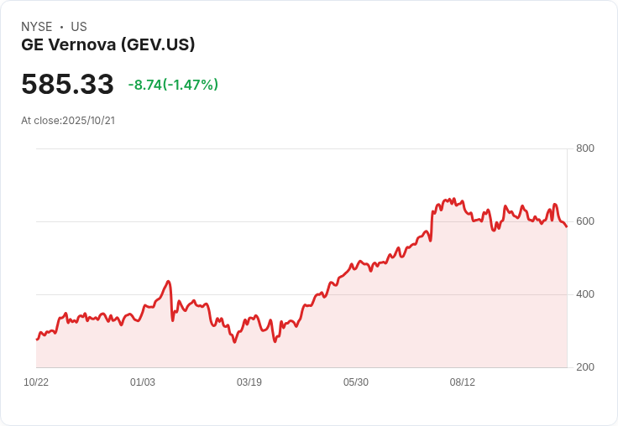Select the 03/19 date on the x-axis
The height and width of the screenshot is (426, 618).
point(249,382)
